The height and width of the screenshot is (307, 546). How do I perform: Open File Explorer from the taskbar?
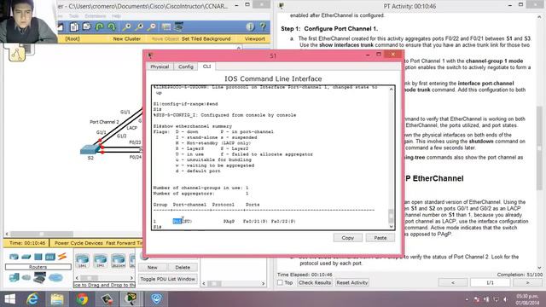[57, 299]
